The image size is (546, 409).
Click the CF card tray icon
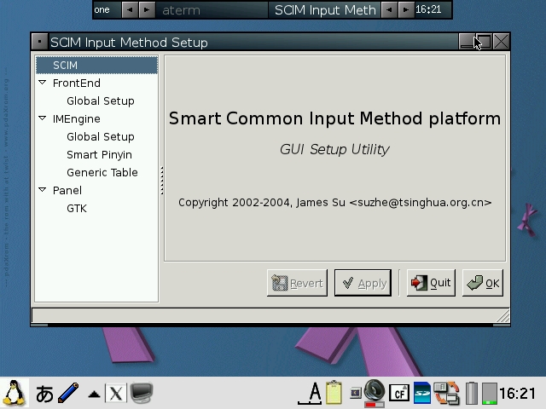click(398, 393)
